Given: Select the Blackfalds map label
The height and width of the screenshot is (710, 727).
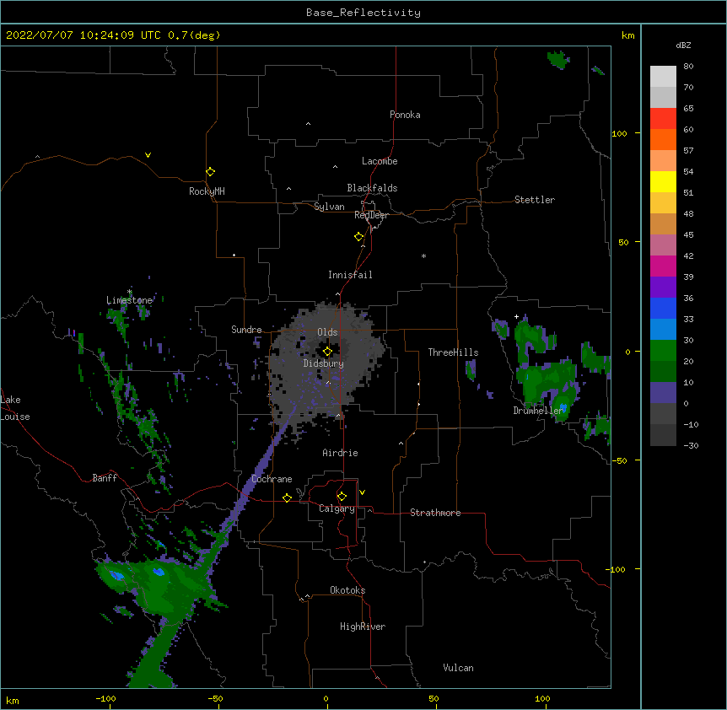Looking at the screenshot, I should click(372, 188).
